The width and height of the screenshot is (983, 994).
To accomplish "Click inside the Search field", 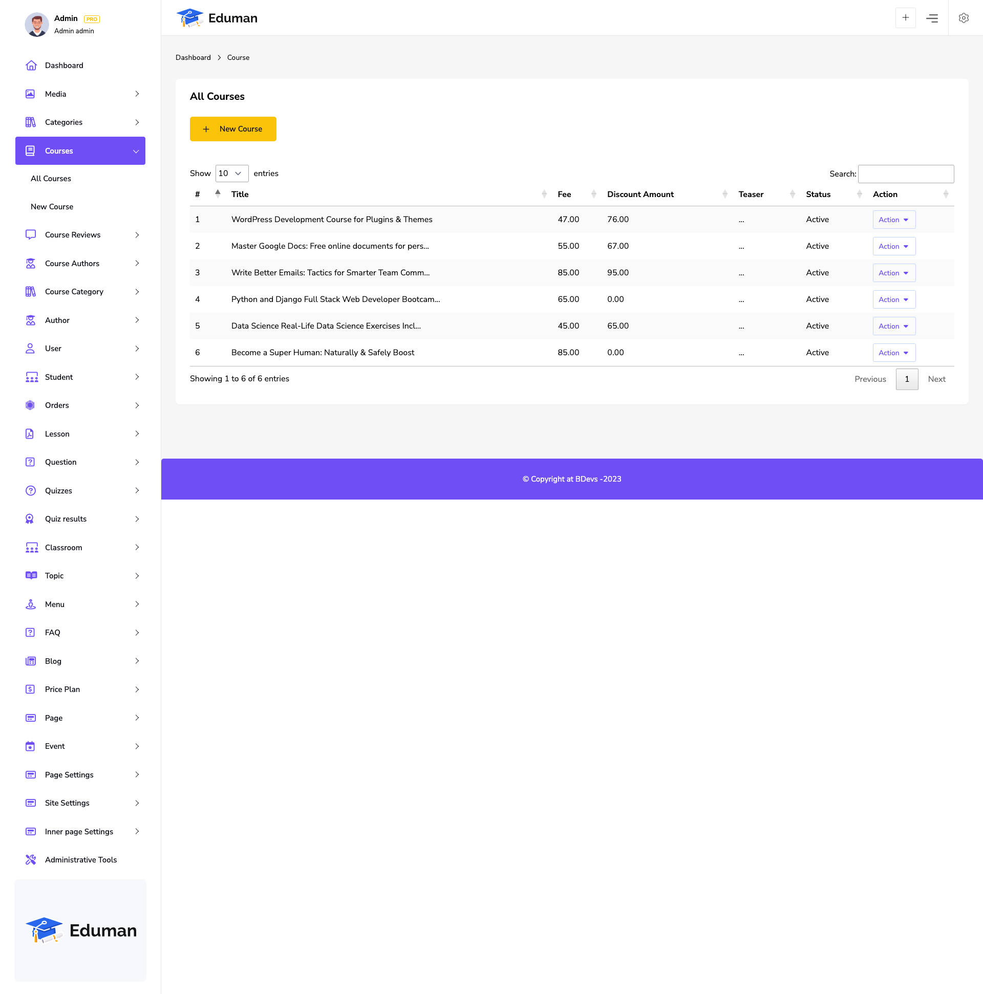I will (x=905, y=174).
